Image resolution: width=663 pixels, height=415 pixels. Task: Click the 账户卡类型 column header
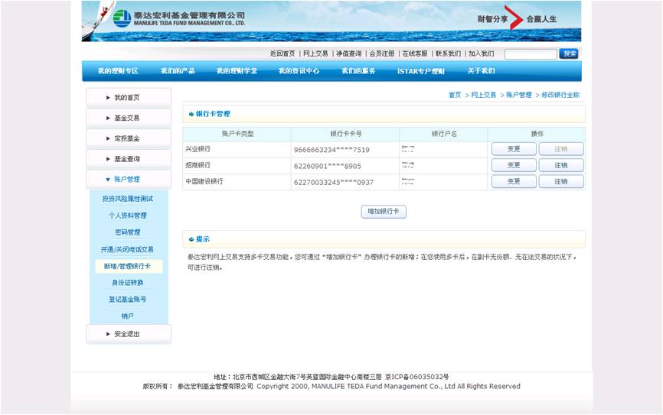click(x=237, y=134)
